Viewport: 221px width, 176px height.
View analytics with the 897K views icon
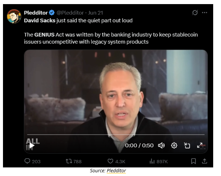coord(152,161)
